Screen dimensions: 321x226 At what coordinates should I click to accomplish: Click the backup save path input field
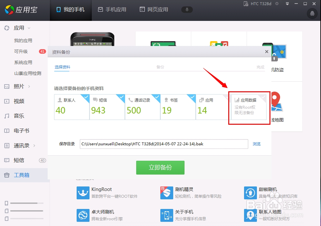pos(164,144)
